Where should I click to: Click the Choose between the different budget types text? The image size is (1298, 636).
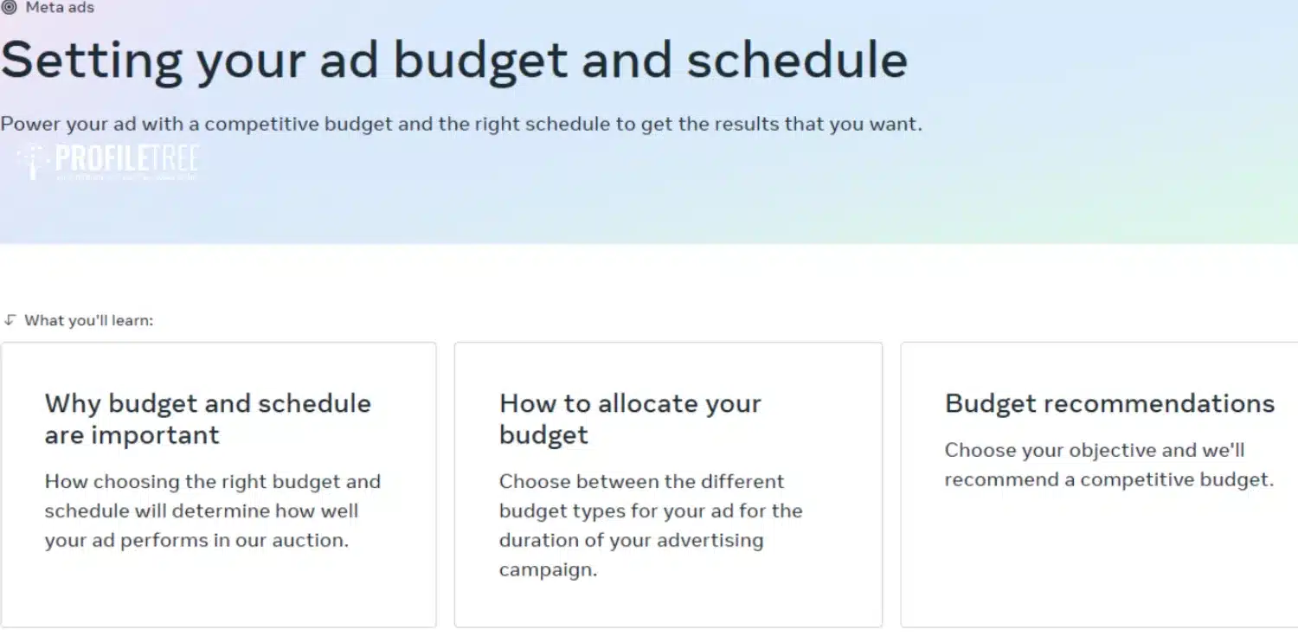[651, 525]
